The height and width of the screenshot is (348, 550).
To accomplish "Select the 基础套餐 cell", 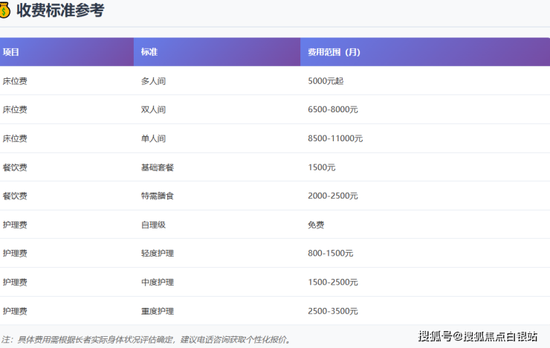I will pyautogui.click(x=157, y=167).
